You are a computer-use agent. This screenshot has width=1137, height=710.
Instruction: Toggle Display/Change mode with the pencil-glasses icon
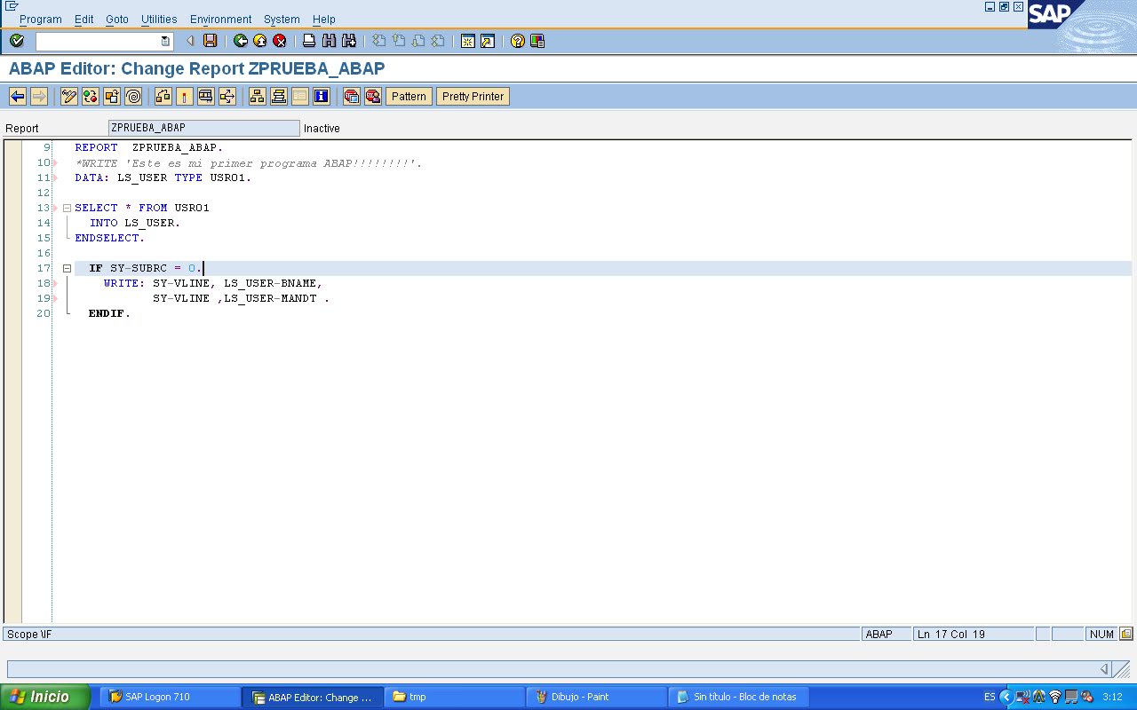pyautogui.click(x=68, y=96)
